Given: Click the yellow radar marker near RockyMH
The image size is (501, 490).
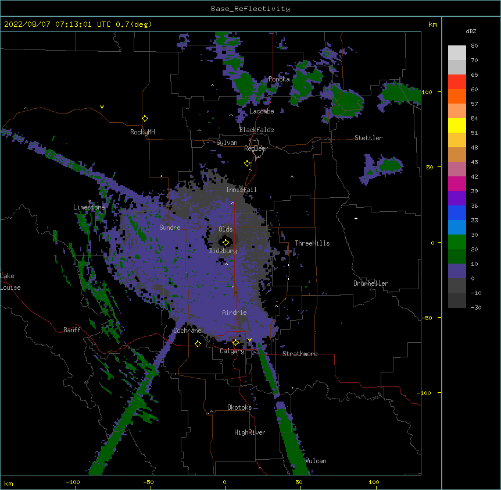Looking at the screenshot, I should (145, 119).
